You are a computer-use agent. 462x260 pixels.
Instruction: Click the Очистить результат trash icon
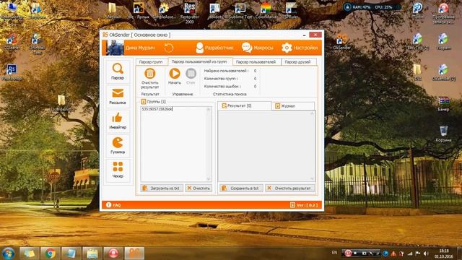149,74
